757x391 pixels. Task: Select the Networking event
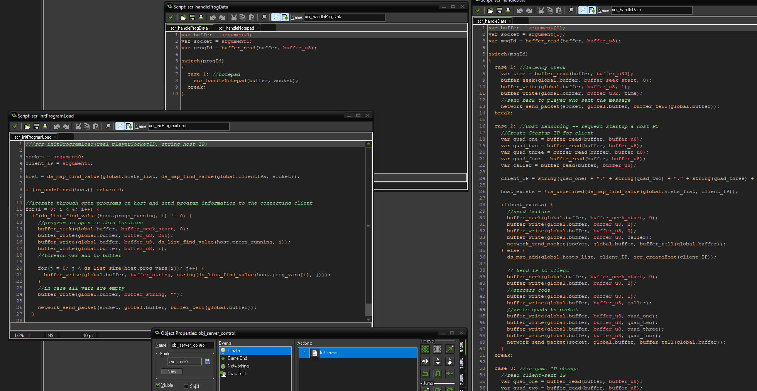pyautogui.click(x=238, y=366)
